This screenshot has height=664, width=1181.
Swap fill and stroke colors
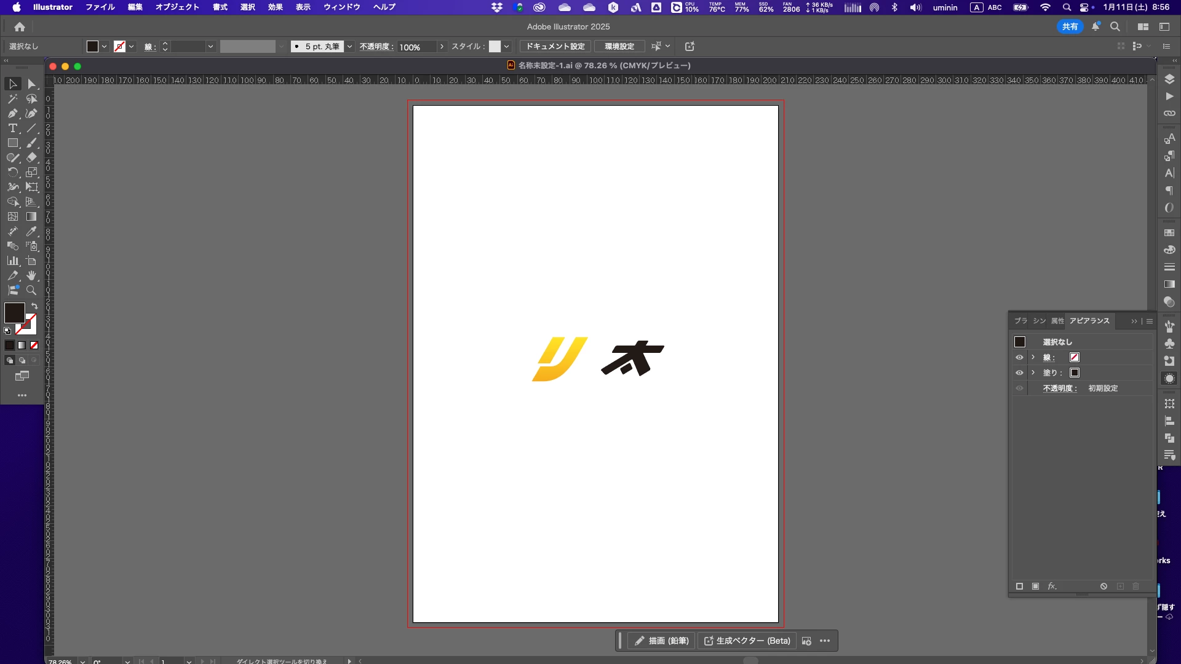click(x=34, y=306)
